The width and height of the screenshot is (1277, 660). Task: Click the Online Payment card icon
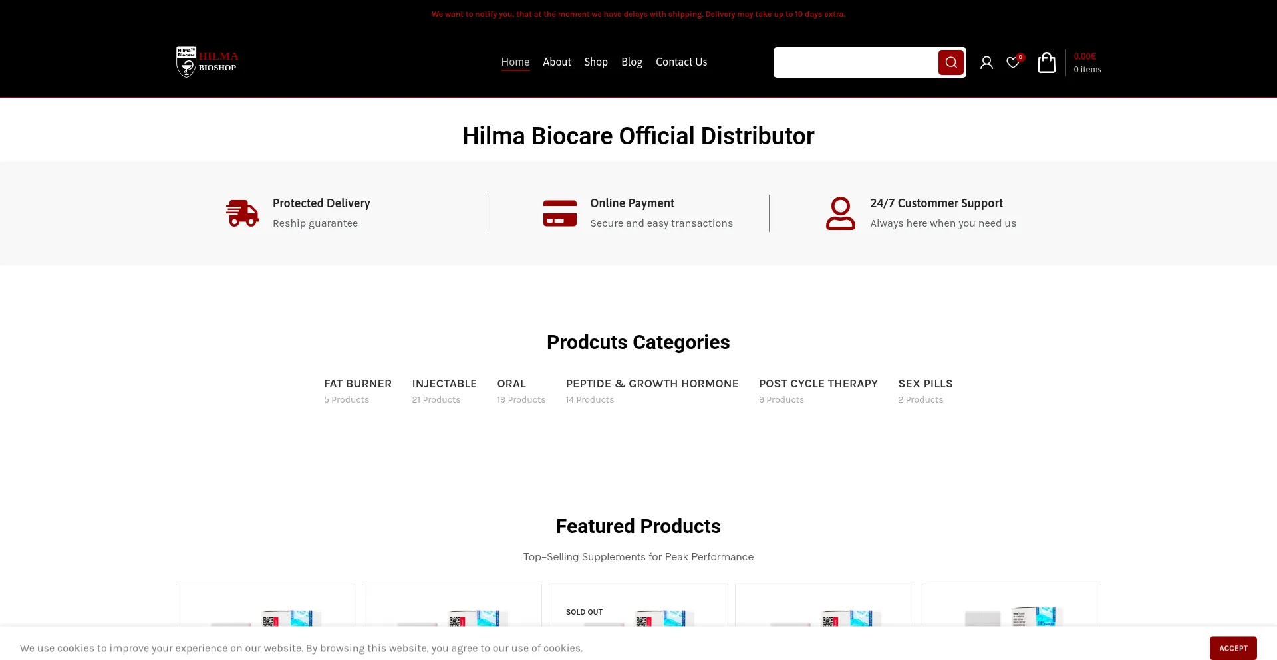point(560,213)
